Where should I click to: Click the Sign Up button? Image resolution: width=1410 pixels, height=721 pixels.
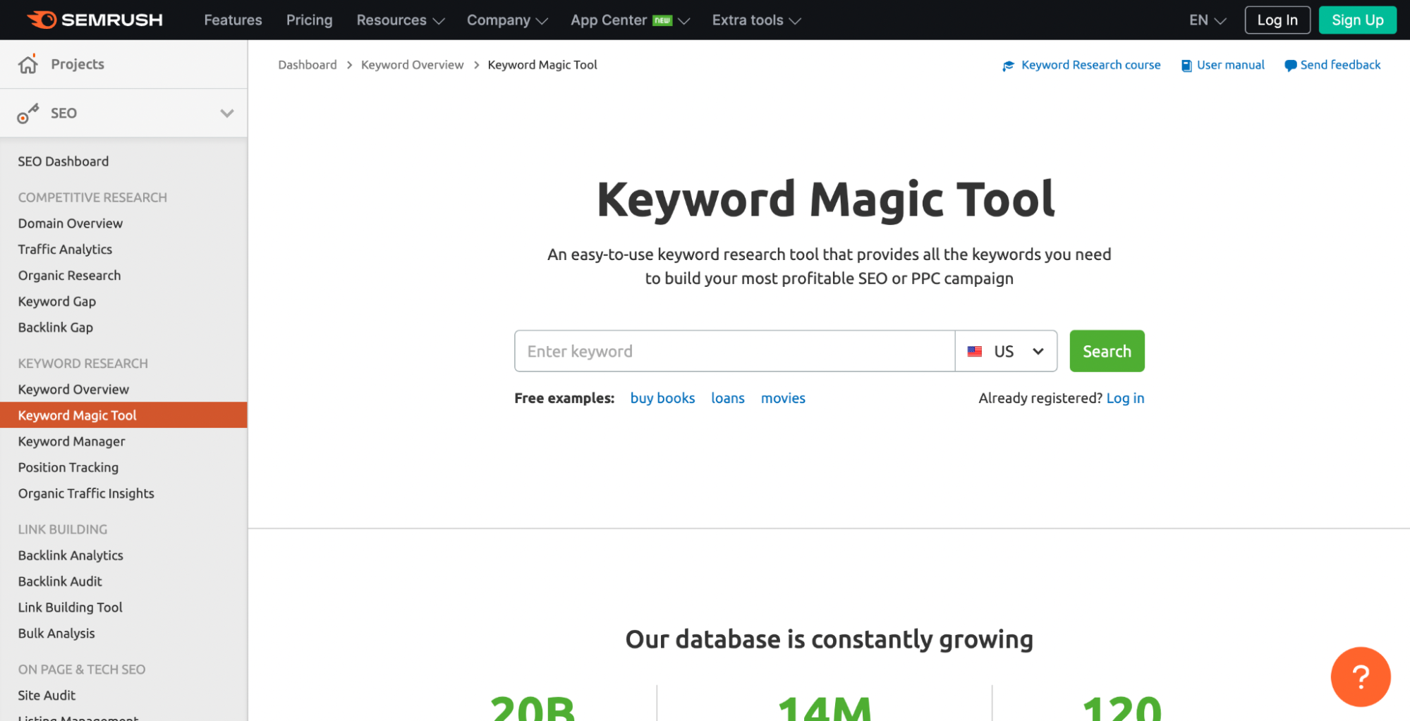click(1356, 20)
